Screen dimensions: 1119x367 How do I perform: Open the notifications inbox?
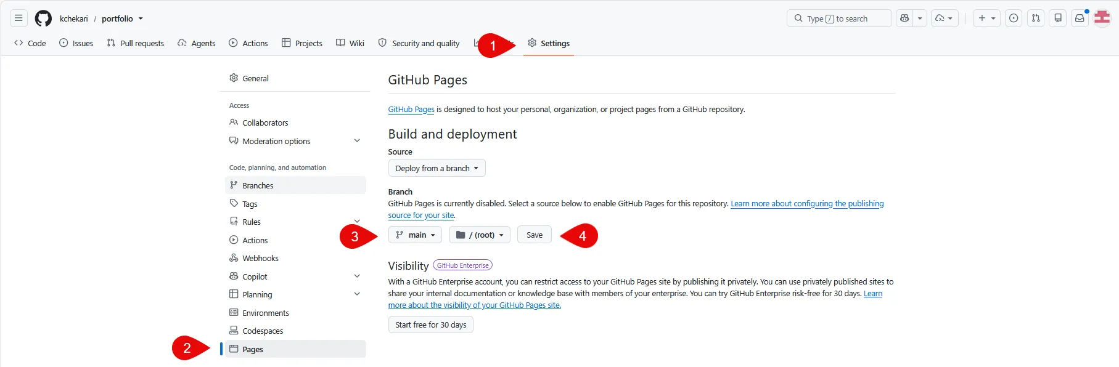click(x=1080, y=18)
